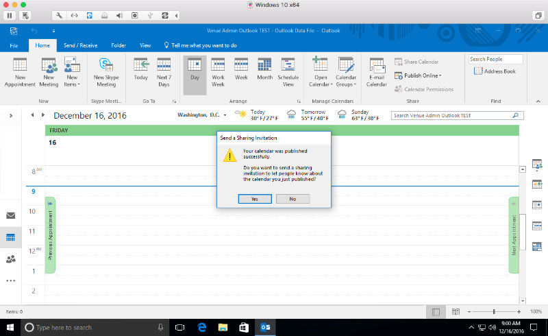The width and height of the screenshot is (548, 336).
Task: Click the zoom slider handle
Action: point(494,311)
